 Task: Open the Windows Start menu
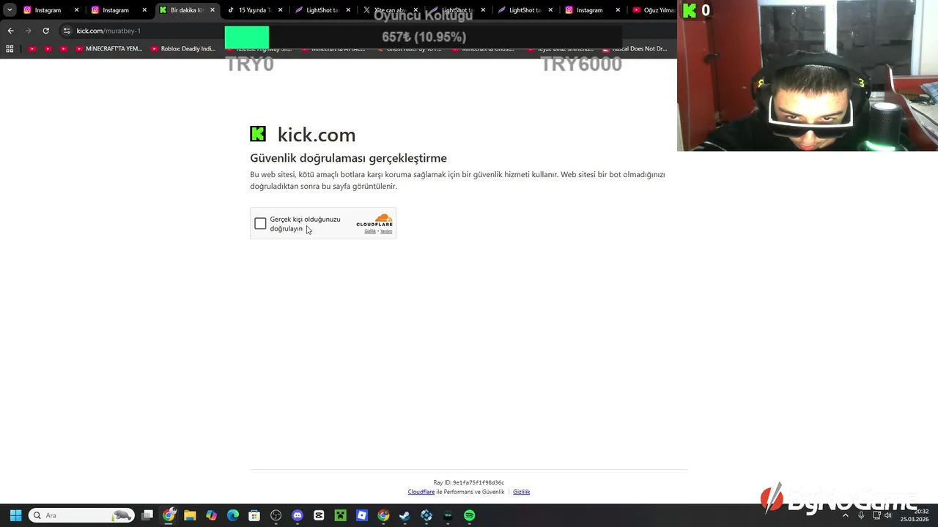15,515
